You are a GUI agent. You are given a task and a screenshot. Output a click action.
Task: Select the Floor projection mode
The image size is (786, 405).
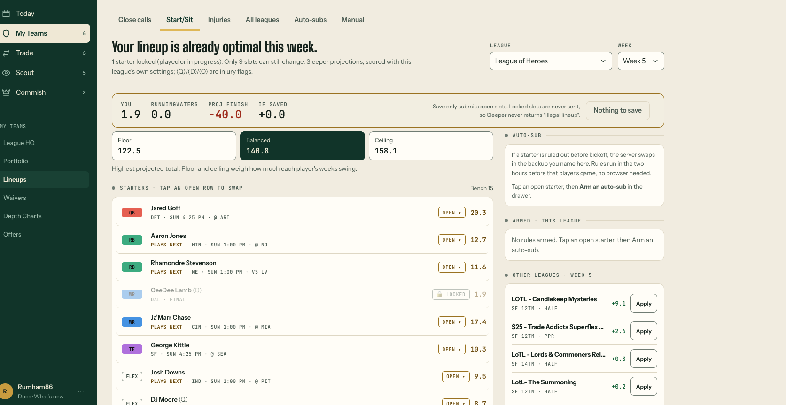click(x=174, y=146)
